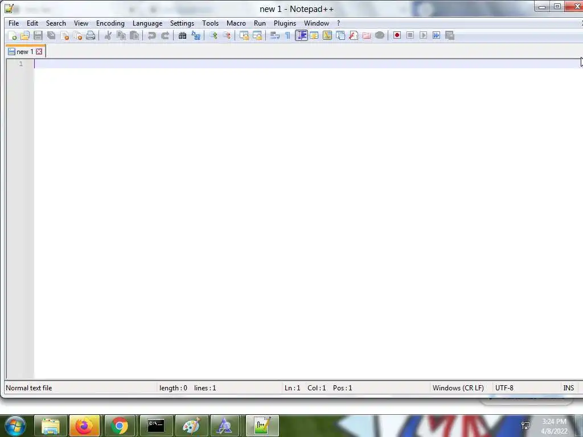Open the Document List toolbar icon
The image size is (583, 437).
pyautogui.click(x=340, y=36)
